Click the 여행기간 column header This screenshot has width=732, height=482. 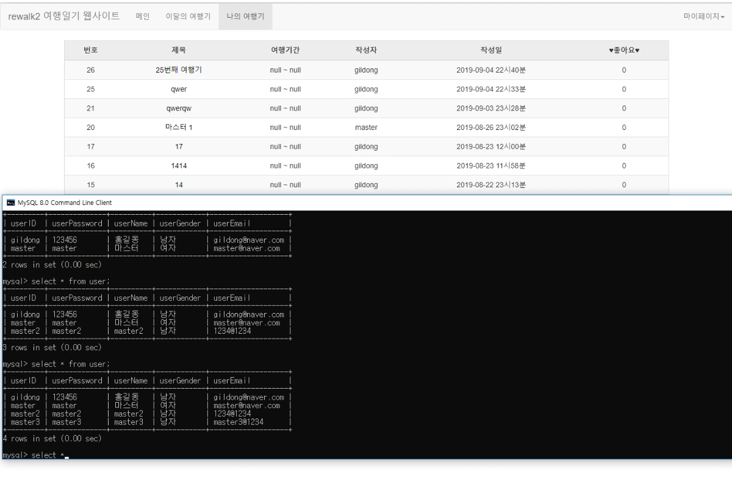click(285, 51)
